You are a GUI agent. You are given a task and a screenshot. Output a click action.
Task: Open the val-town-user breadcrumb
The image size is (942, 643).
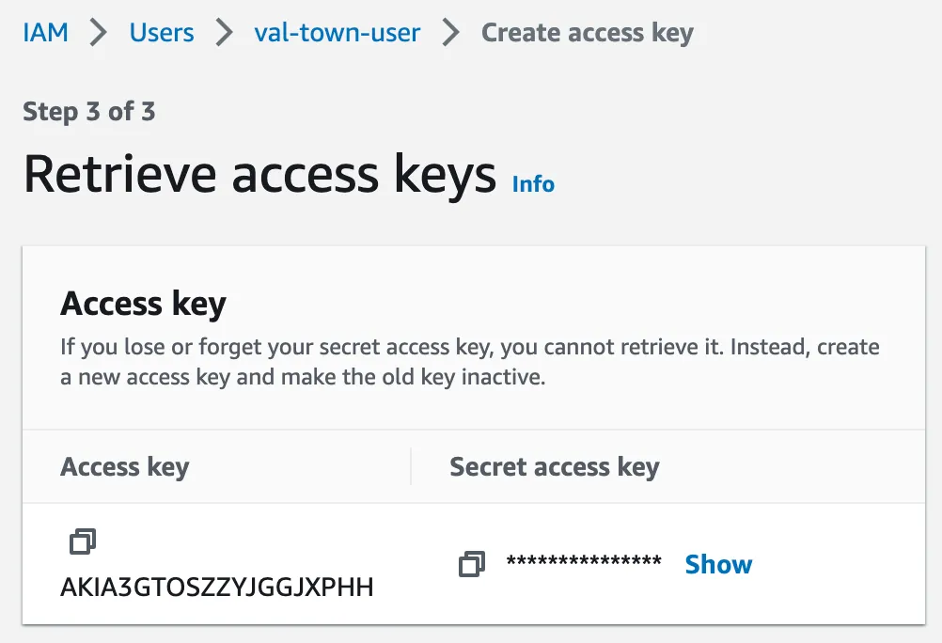[x=338, y=33]
